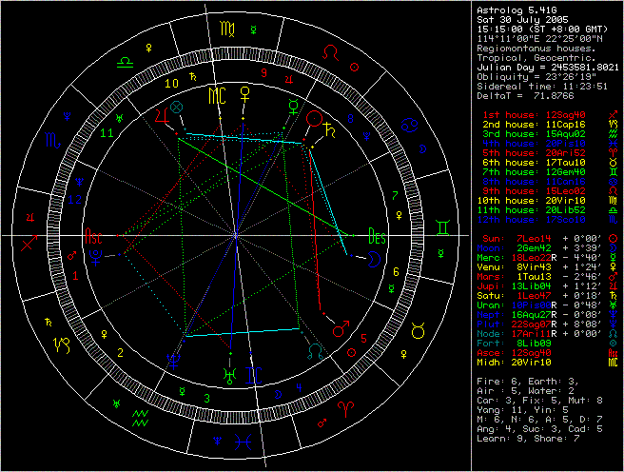624x472 pixels.
Task: Select the Aquarius glyph in the zodiac ring
Action: [x=138, y=416]
